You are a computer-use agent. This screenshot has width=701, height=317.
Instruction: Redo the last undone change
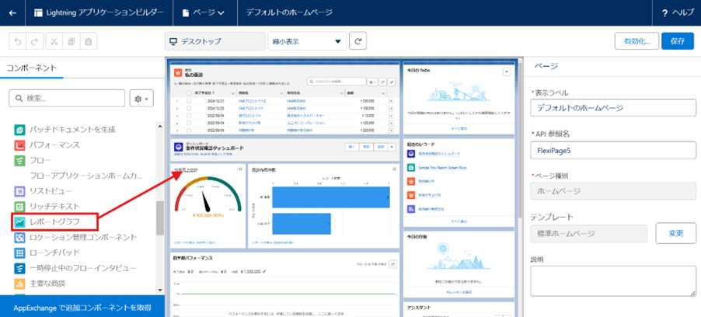34,42
